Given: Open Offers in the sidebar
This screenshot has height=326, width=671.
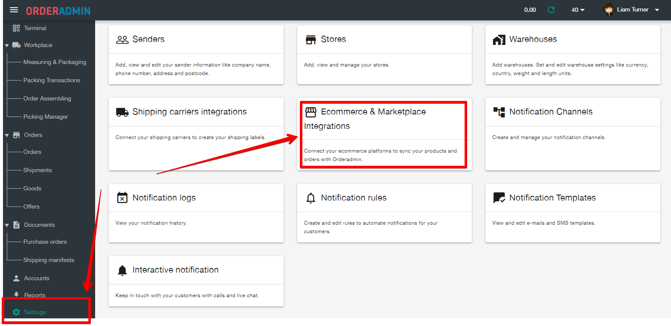Looking at the screenshot, I should (x=31, y=206).
